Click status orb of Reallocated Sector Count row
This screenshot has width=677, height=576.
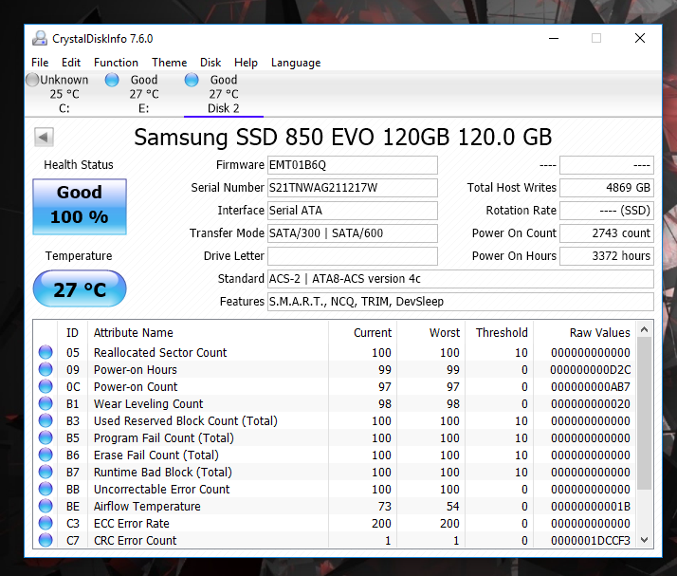46,352
